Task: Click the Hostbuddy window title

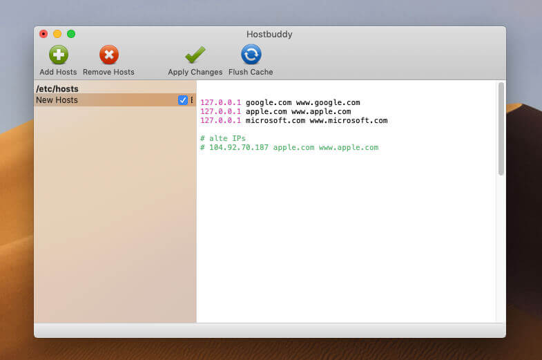Action: click(269, 35)
